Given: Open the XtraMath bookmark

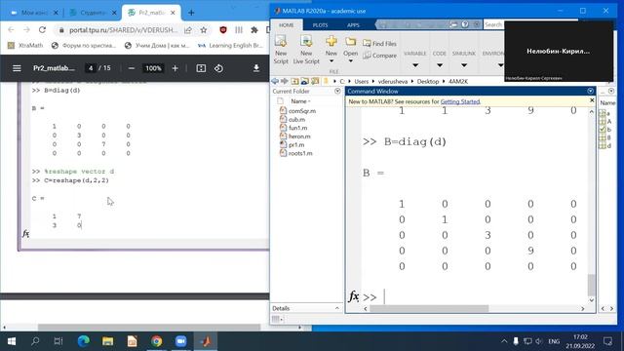Looking at the screenshot, I should click(25, 46).
